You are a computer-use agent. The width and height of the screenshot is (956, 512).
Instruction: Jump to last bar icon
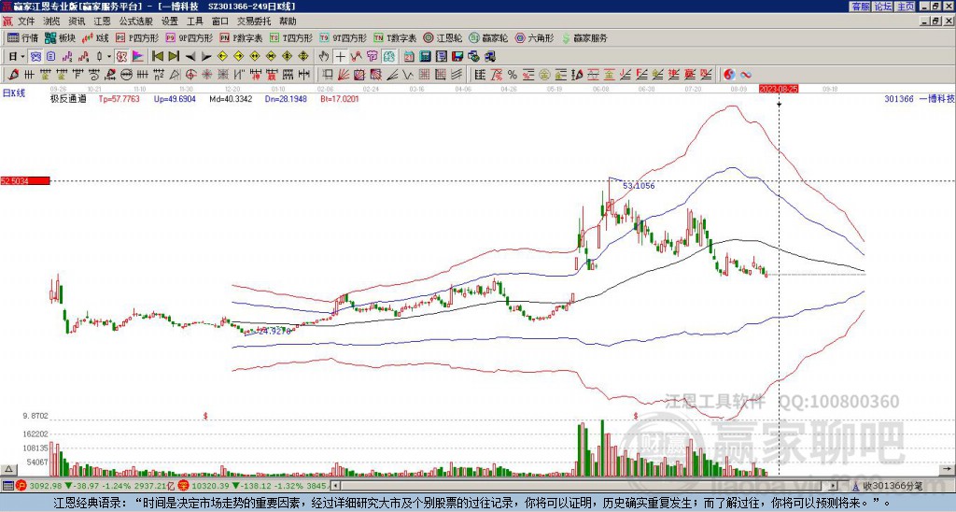point(174,57)
